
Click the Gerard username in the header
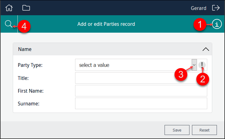coord(199,8)
